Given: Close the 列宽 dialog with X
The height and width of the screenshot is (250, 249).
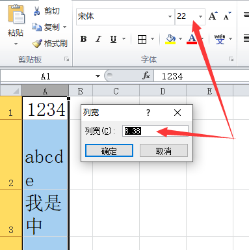Looking at the screenshot, I should (x=177, y=113).
